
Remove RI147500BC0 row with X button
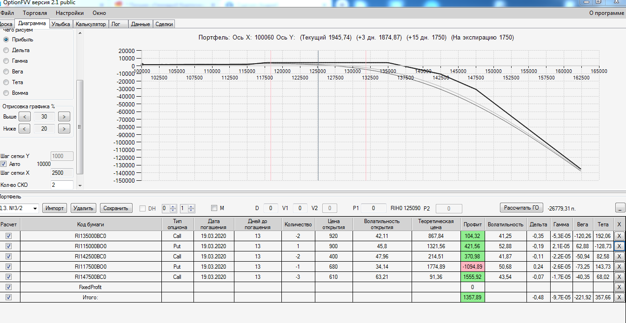point(619,277)
